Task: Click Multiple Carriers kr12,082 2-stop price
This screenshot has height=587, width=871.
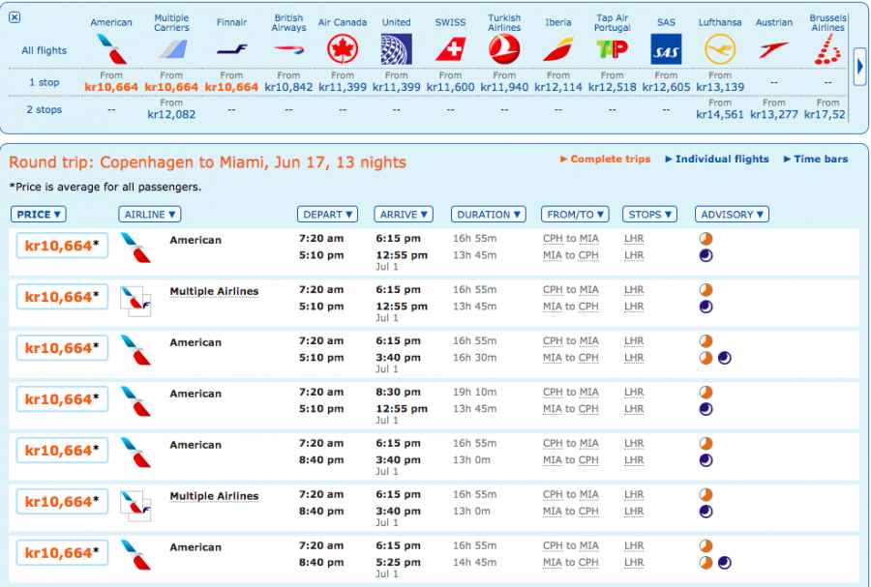Action: tap(171, 114)
